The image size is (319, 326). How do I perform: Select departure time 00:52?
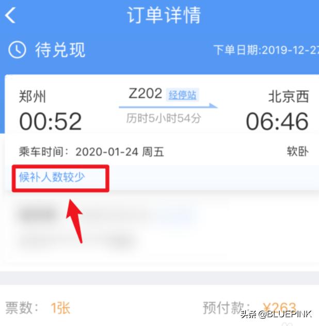pos(50,121)
